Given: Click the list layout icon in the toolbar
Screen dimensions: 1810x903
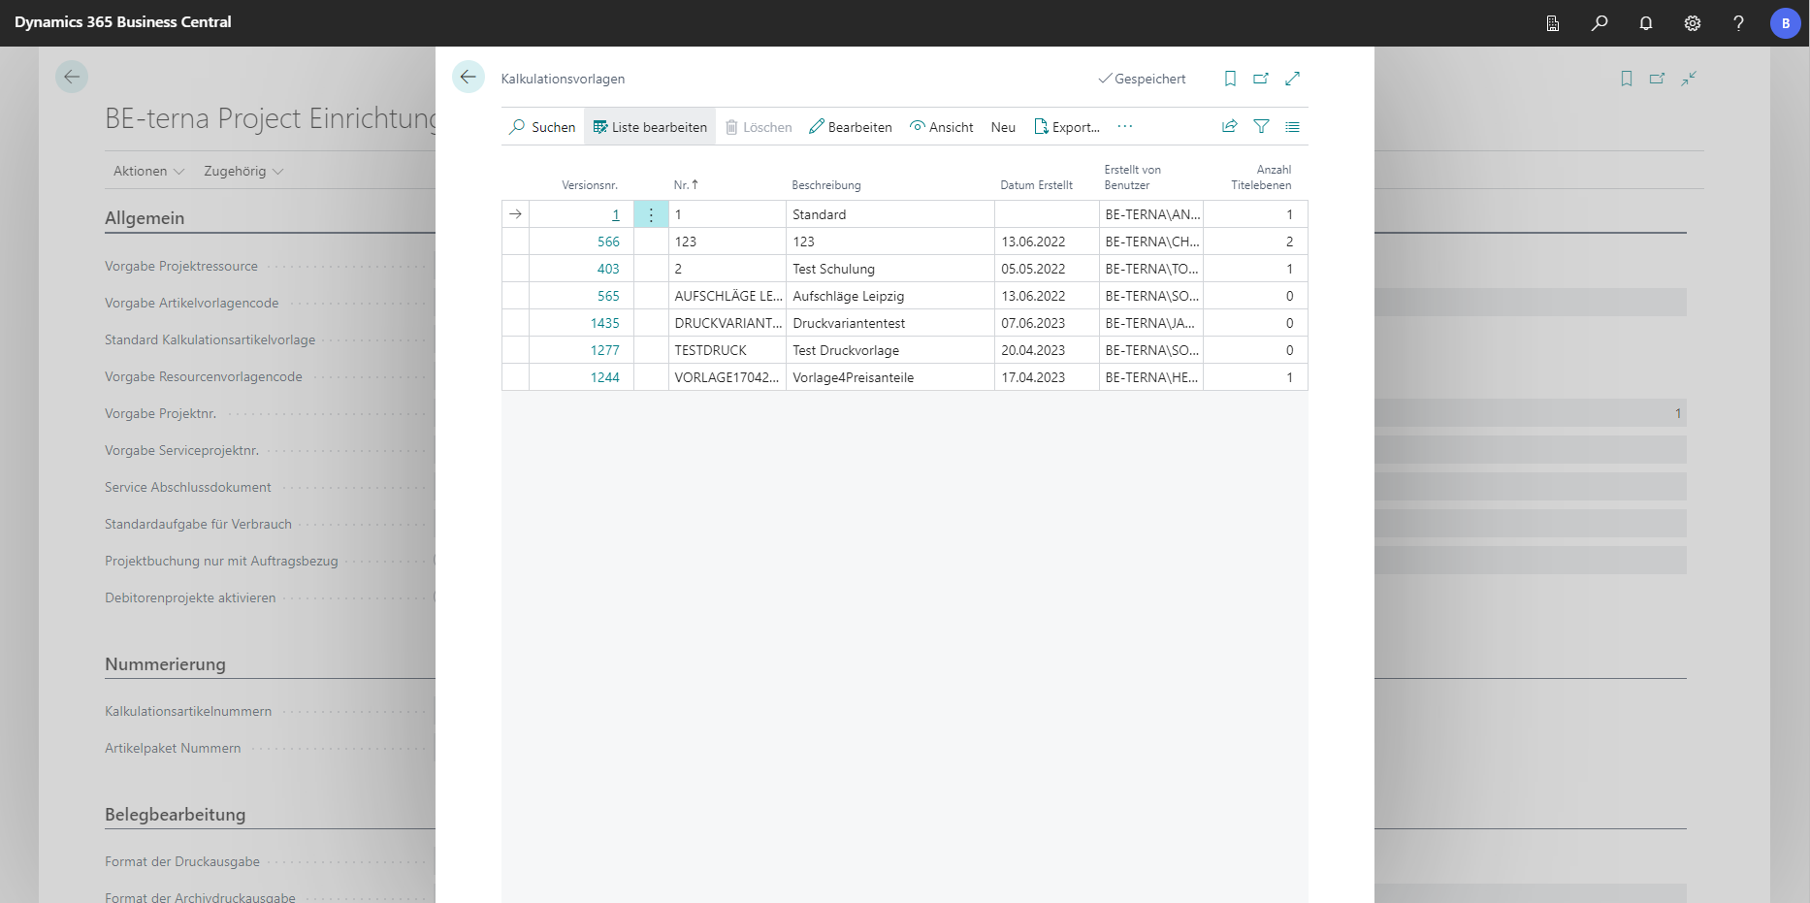Looking at the screenshot, I should point(1292,126).
